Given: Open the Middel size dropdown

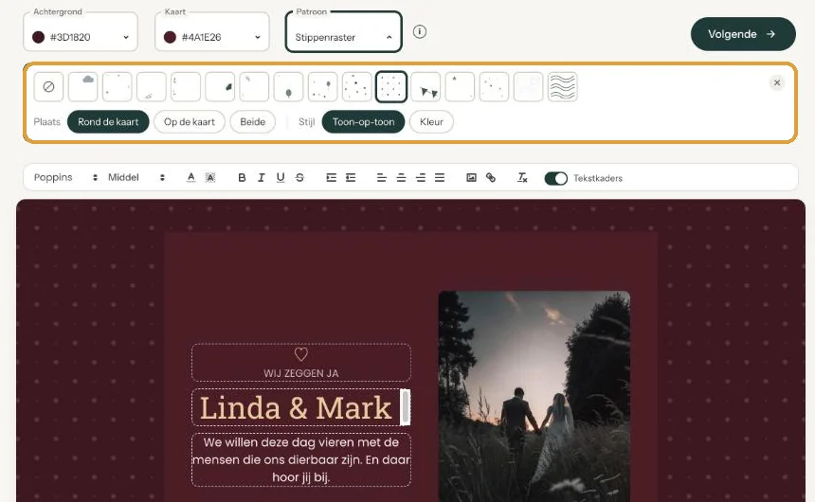Looking at the screenshot, I should [x=136, y=178].
